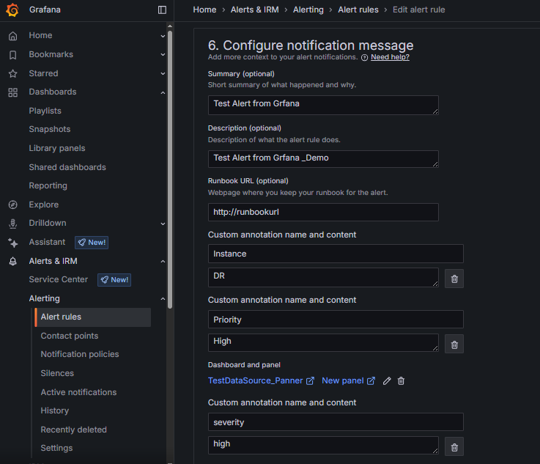Click the Home house icon in sidebar
The height and width of the screenshot is (464, 540).
[12, 36]
